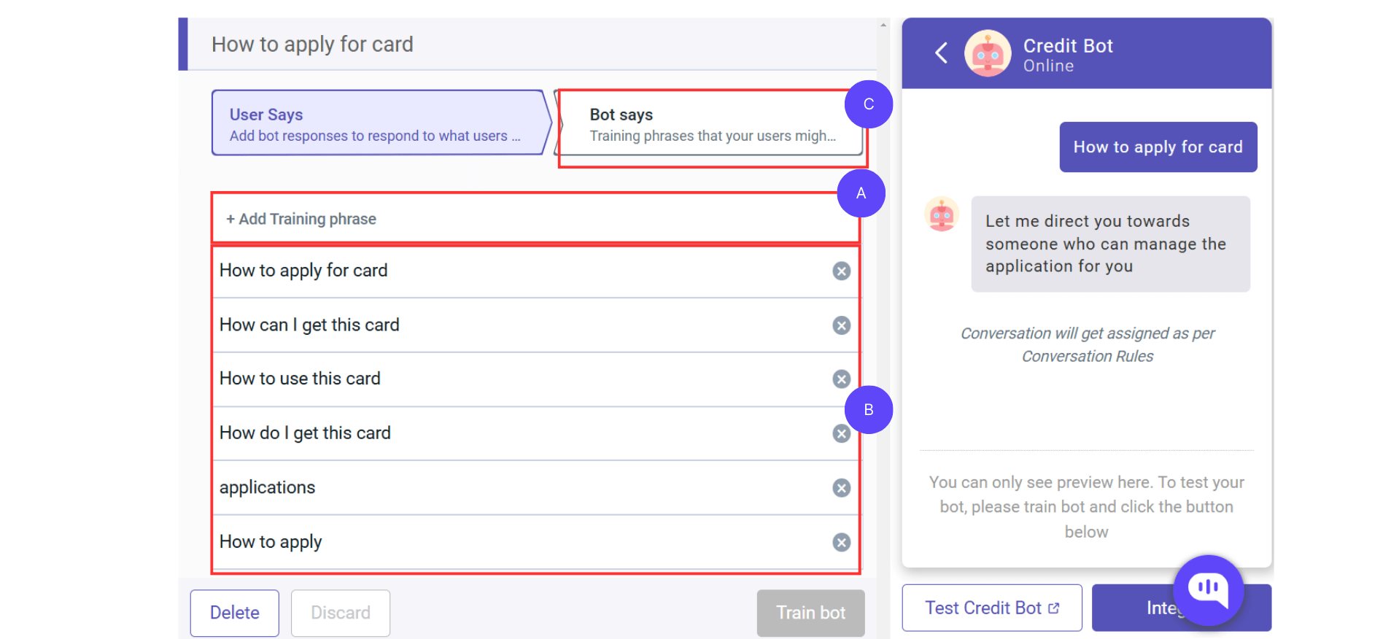
Task: Remove the "applications" training phrase
Action: tap(841, 488)
